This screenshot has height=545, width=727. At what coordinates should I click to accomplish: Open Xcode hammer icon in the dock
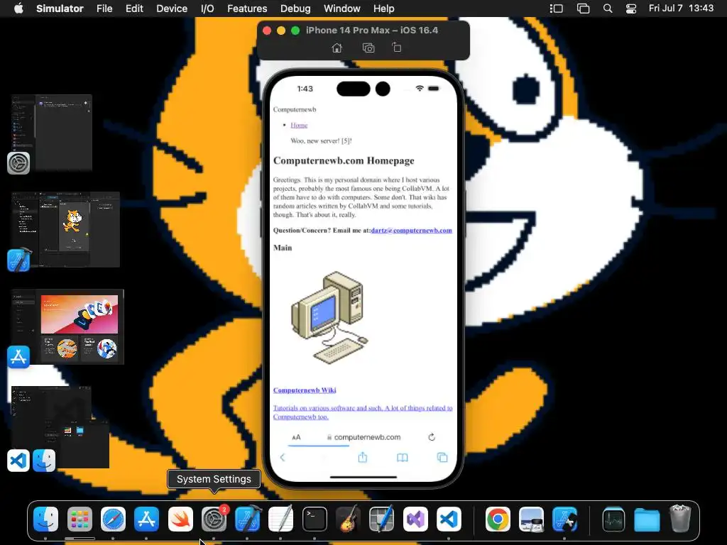click(x=248, y=519)
